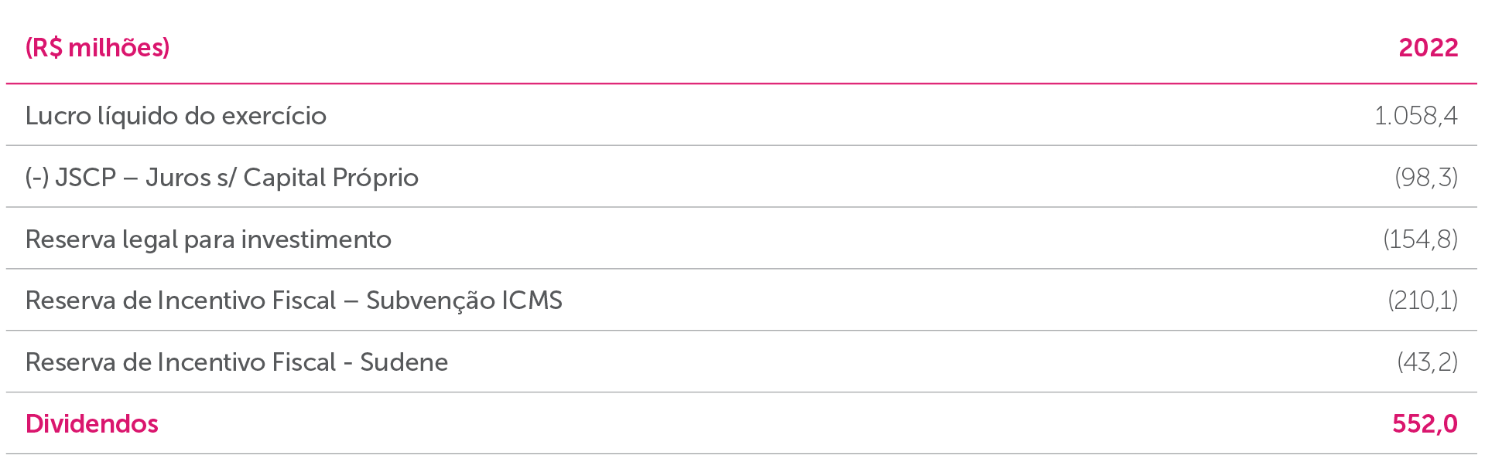Image resolution: width=1485 pixels, height=472 pixels.
Task: Select the 552,0 dividends total value
Action: (1425, 424)
